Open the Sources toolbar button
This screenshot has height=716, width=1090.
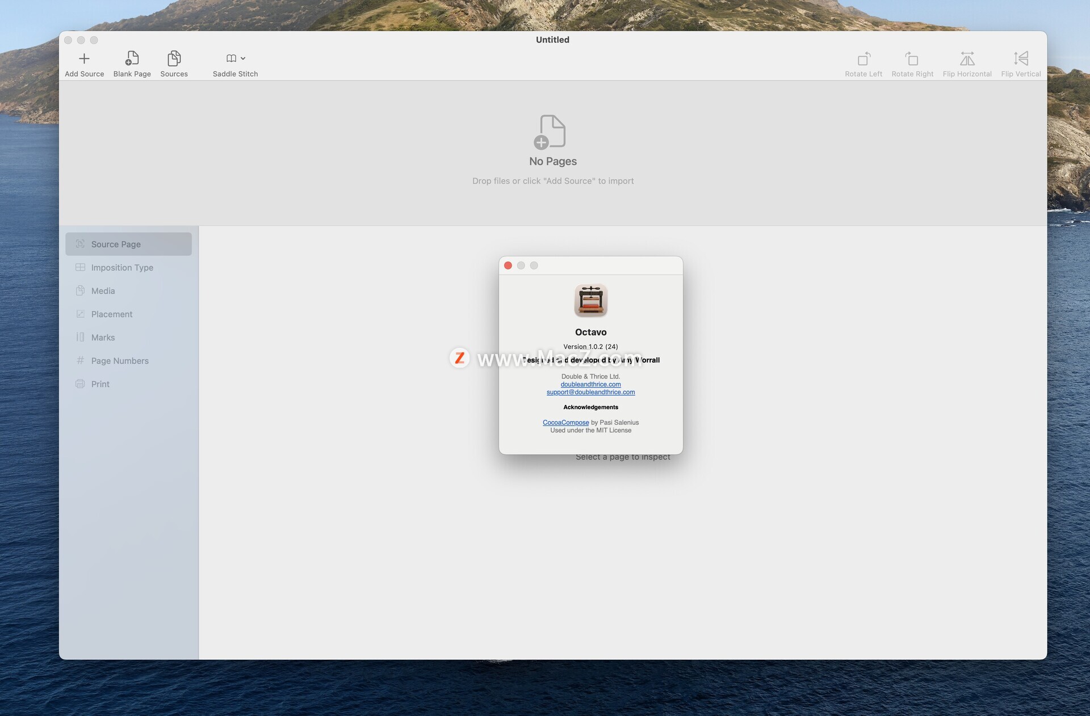(x=174, y=58)
